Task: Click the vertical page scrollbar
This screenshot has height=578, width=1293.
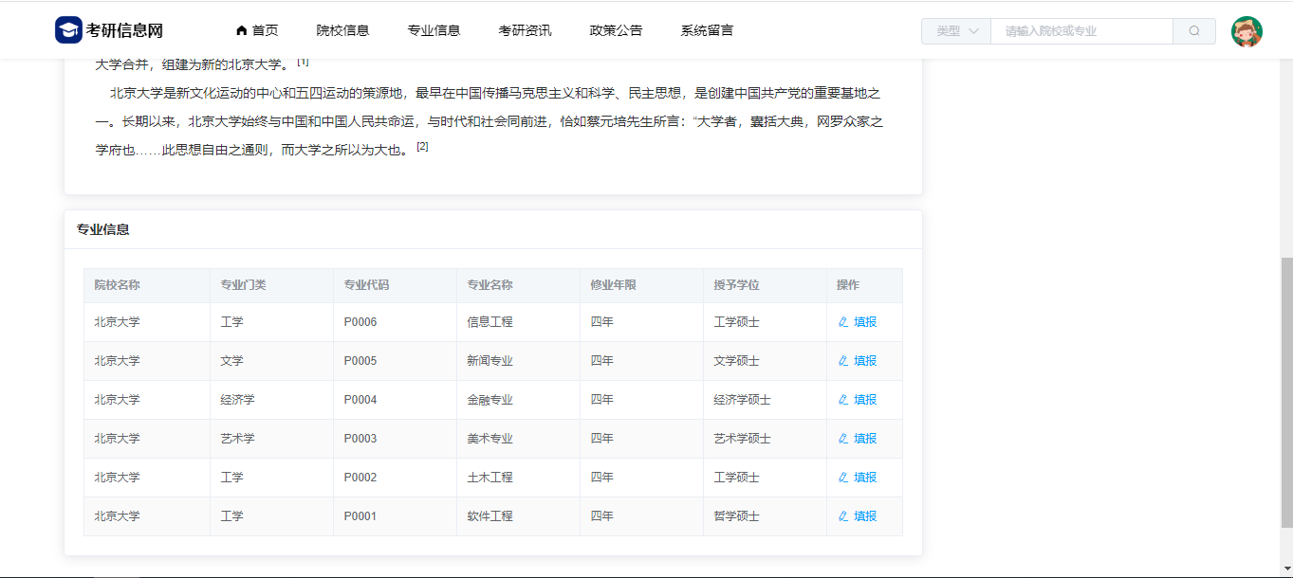Action: [x=1286, y=388]
